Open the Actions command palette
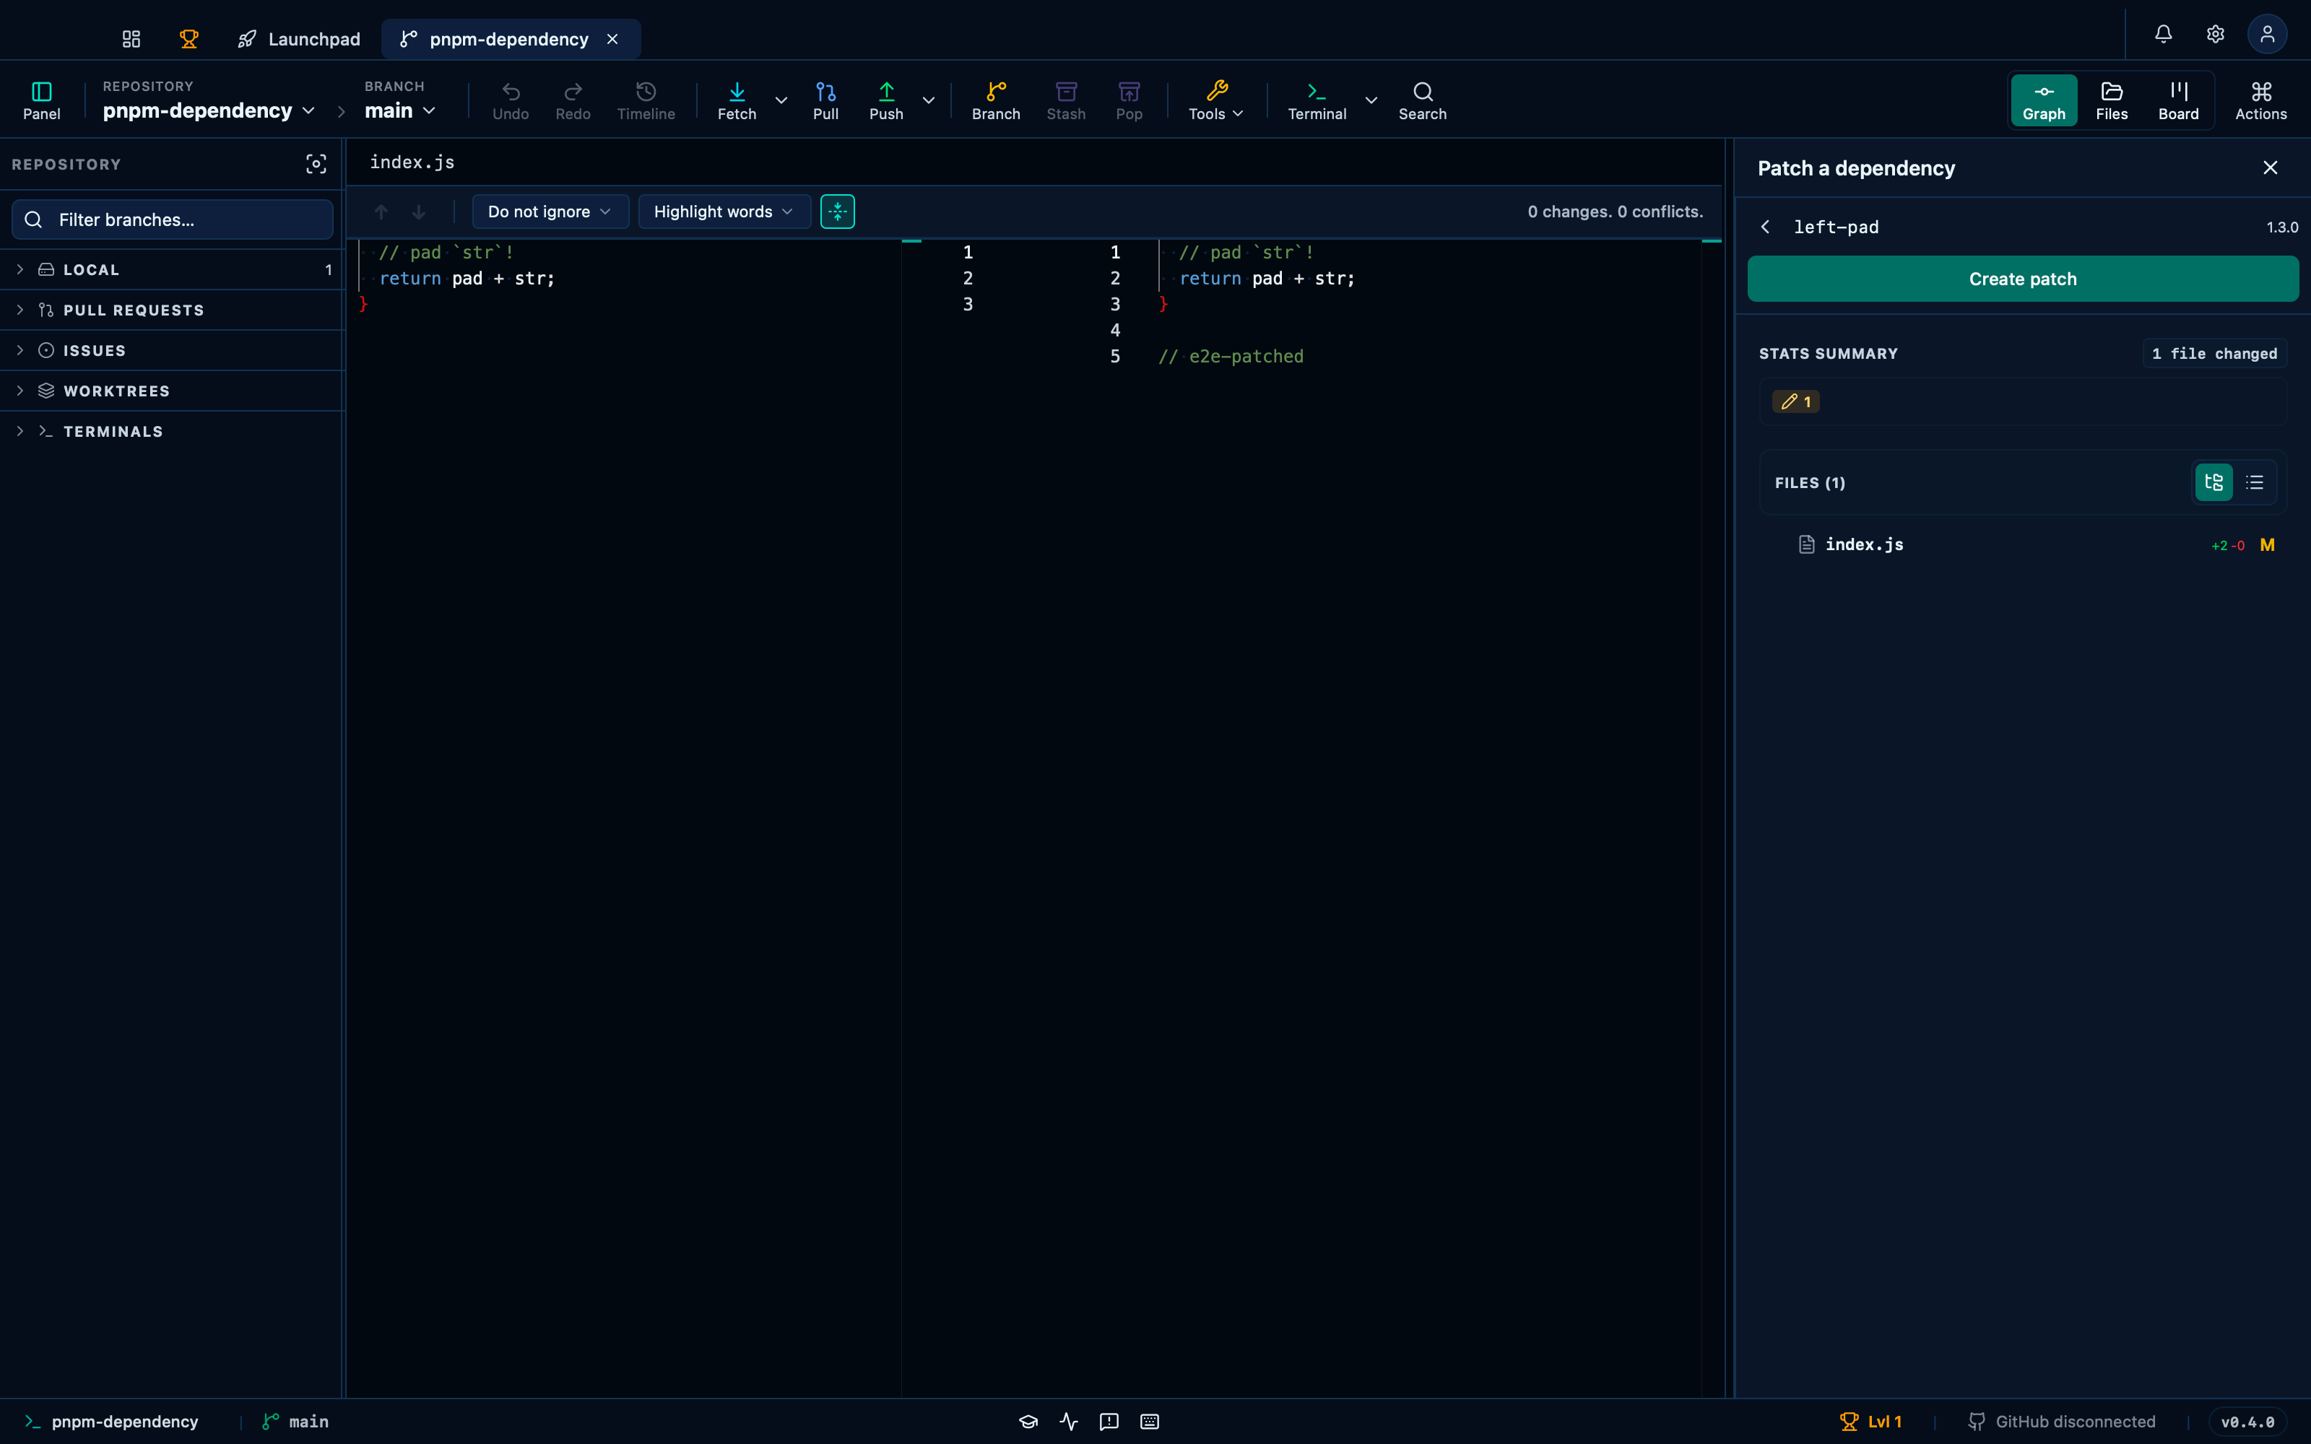The width and height of the screenshot is (2311, 1444). pyautogui.click(x=2260, y=100)
